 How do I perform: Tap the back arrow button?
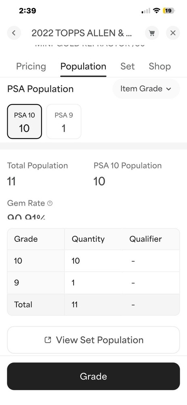coord(14,33)
